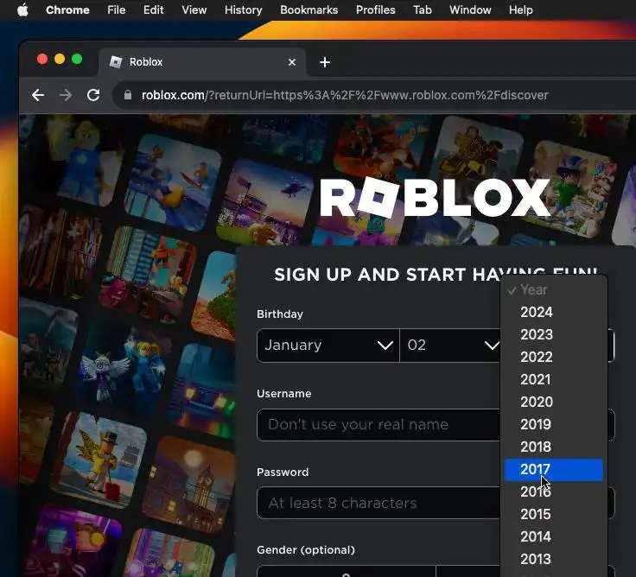Select the Roblox browser tab
The width and height of the screenshot is (636, 577).
click(202, 62)
